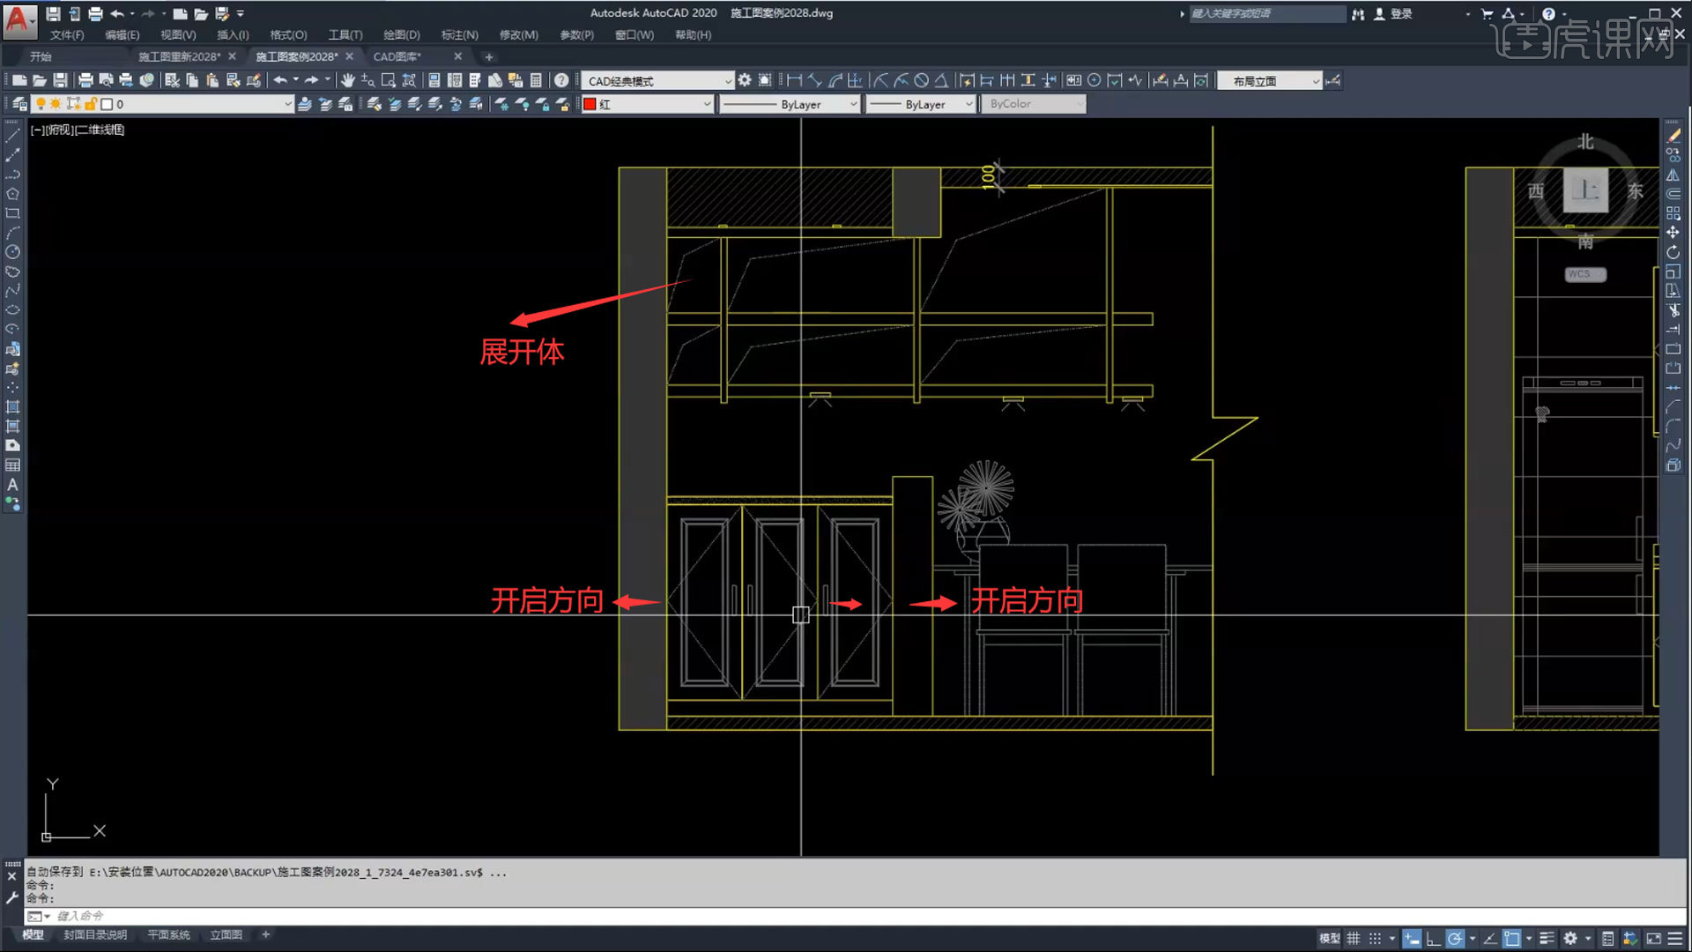Expand the layer 0 dropdown list

[x=287, y=104]
